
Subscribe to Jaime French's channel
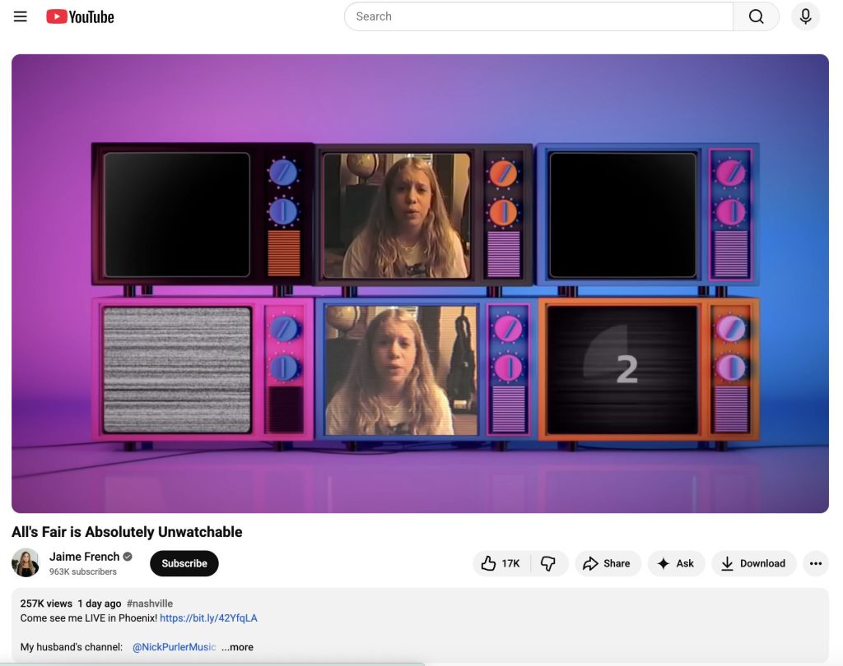184,563
